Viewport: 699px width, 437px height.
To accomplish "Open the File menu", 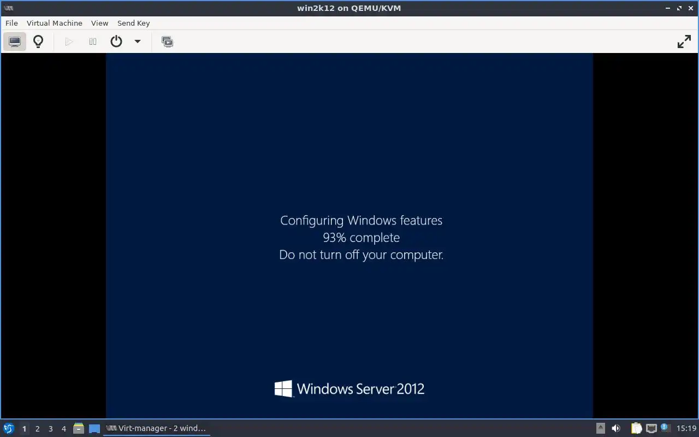I will [x=11, y=23].
